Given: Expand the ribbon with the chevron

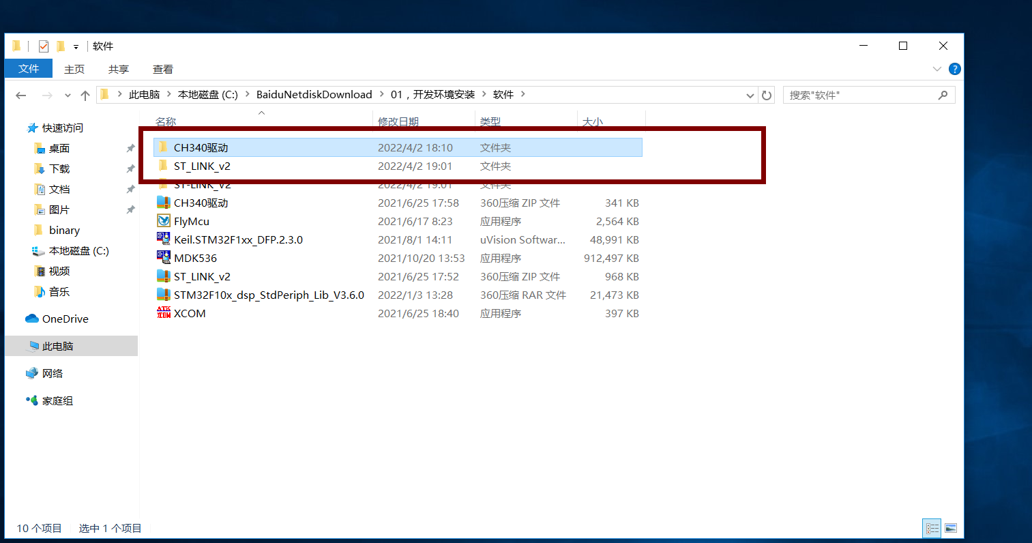Looking at the screenshot, I should (x=937, y=69).
